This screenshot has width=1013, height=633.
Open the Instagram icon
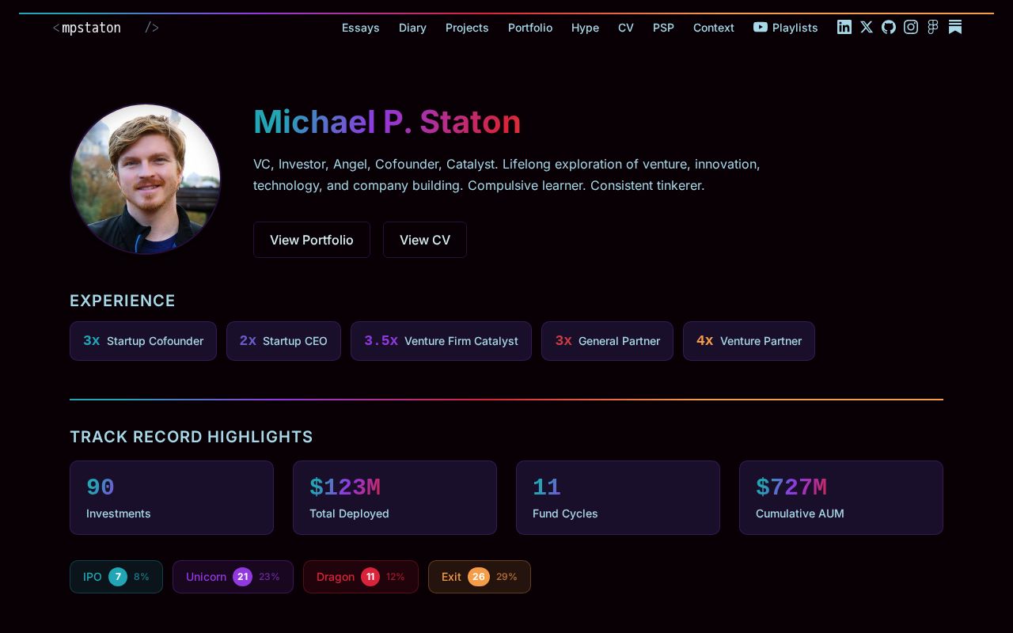[911, 27]
